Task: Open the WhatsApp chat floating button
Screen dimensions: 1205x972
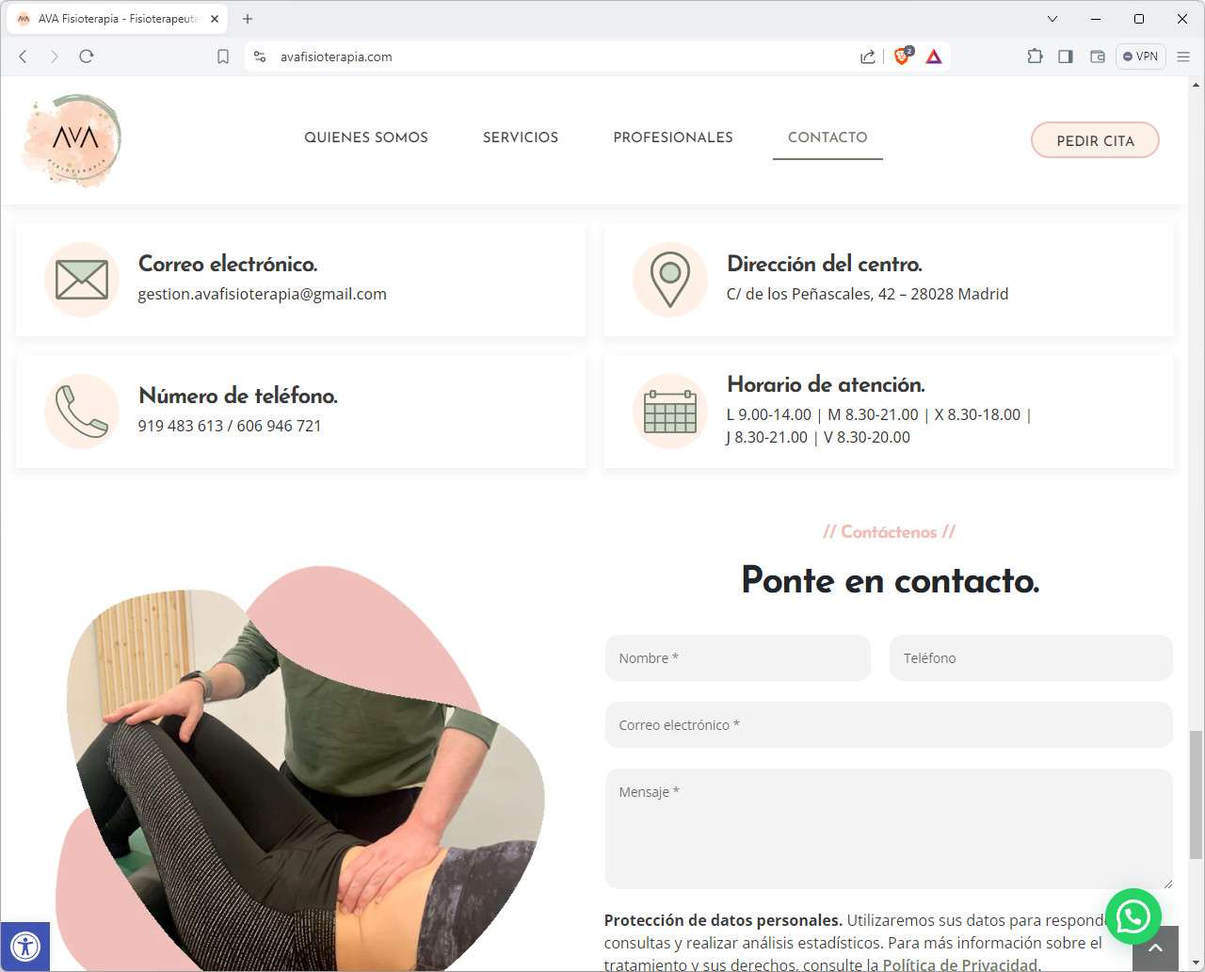Action: point(1133,915)
